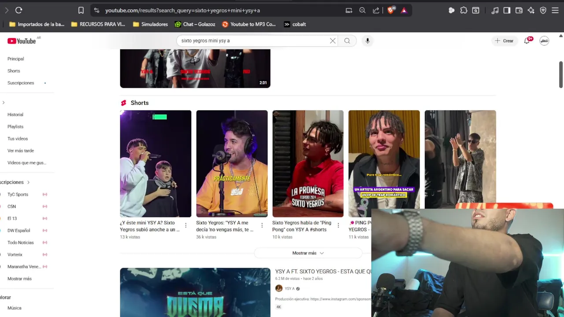Open the browser hamburger menu

tap(555, 10)
